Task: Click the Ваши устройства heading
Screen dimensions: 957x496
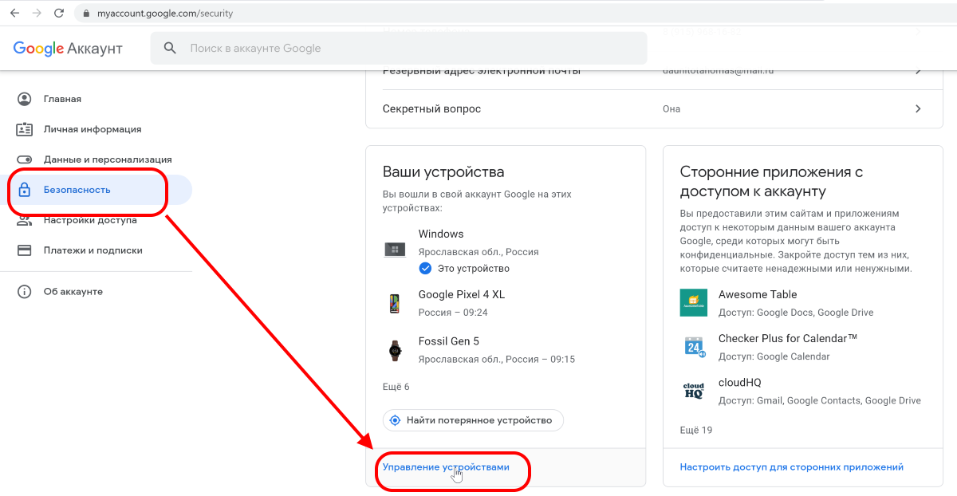Action: (443, 172)
